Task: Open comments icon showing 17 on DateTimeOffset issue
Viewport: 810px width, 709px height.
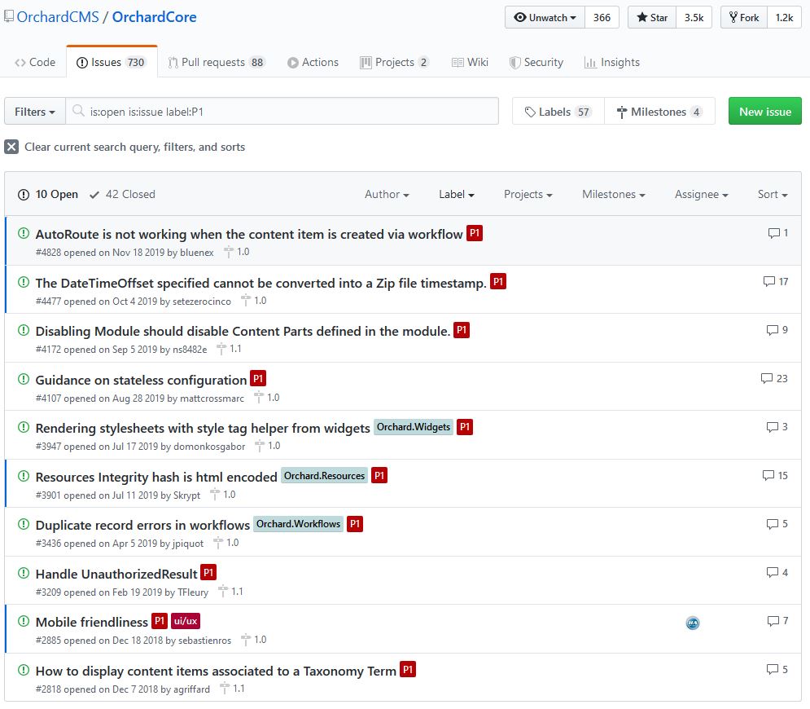Action: click(x=768, y=281)
